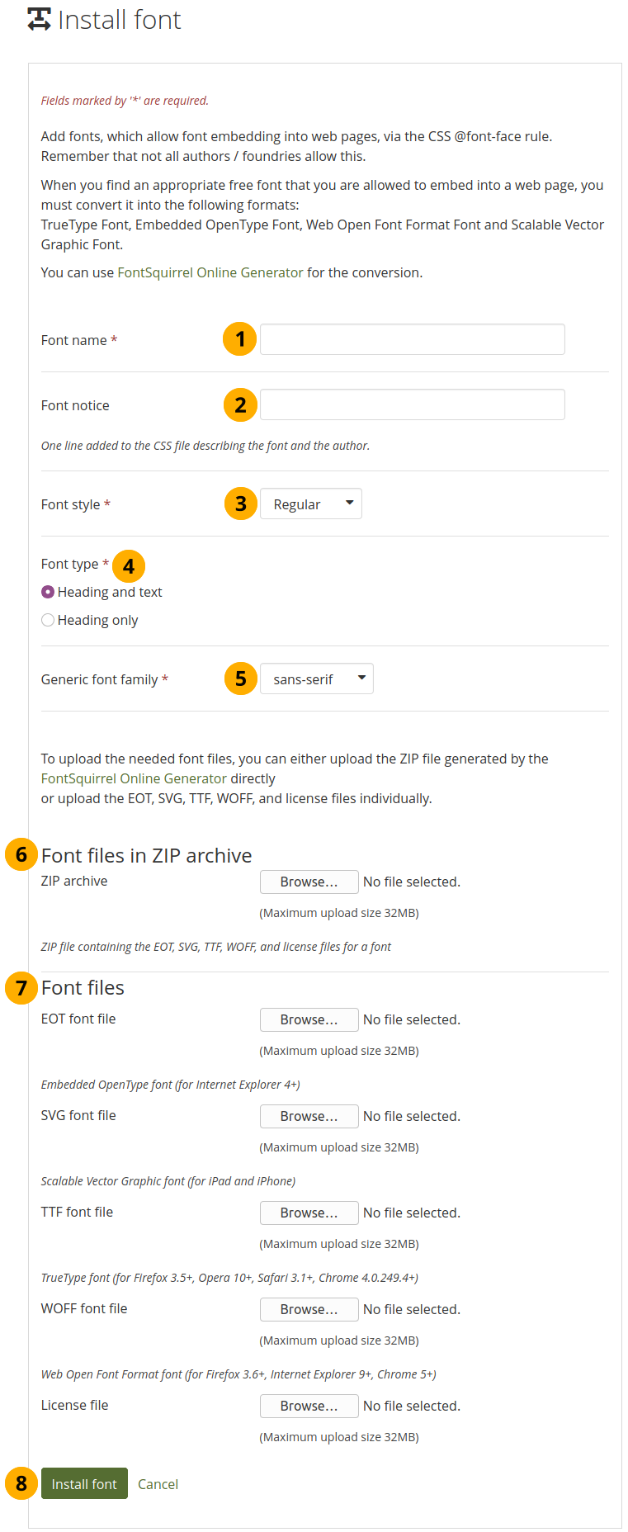
Task: Click the orange number 1 callout badge
Action: [239, 339]
